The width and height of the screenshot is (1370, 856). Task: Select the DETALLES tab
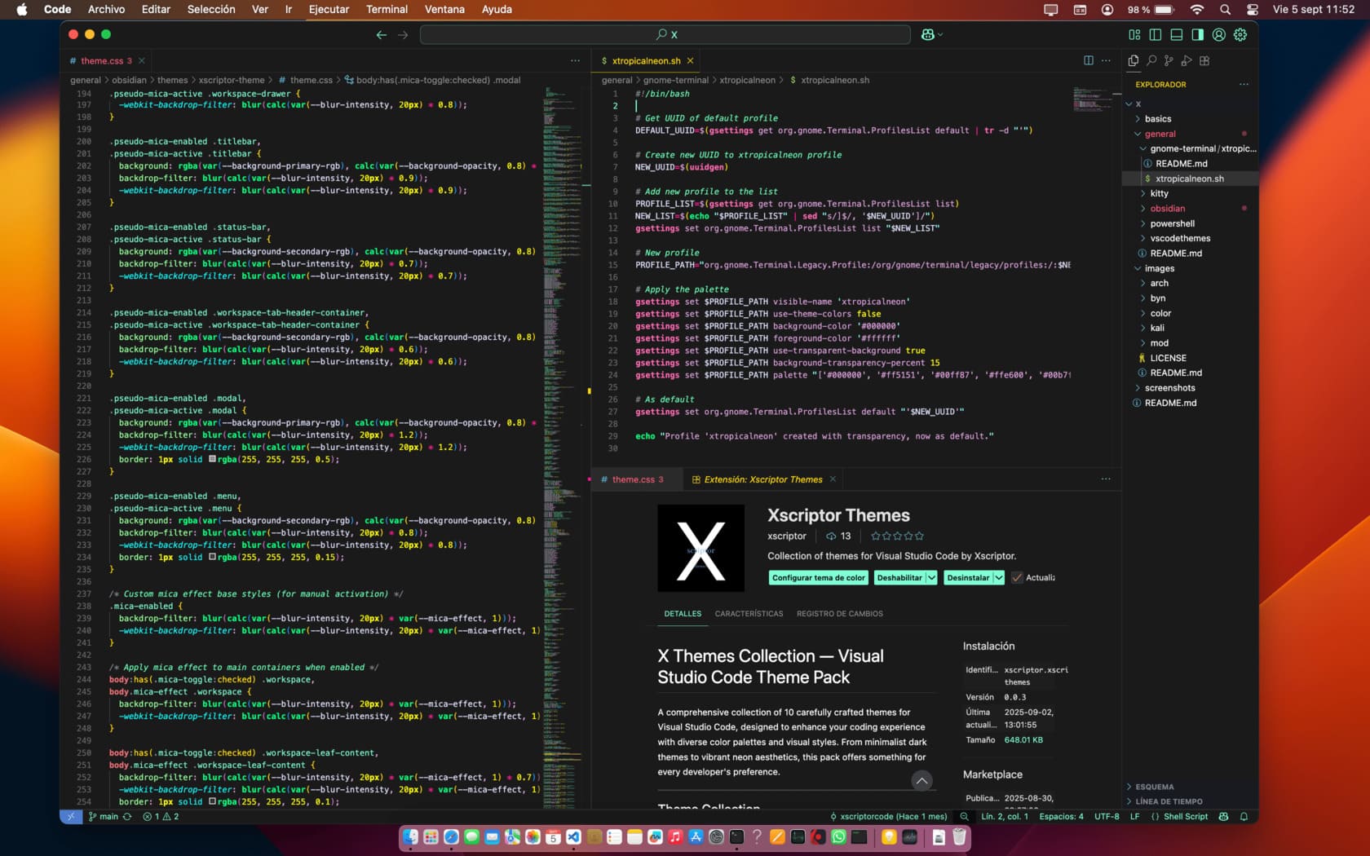click(683, 613)
